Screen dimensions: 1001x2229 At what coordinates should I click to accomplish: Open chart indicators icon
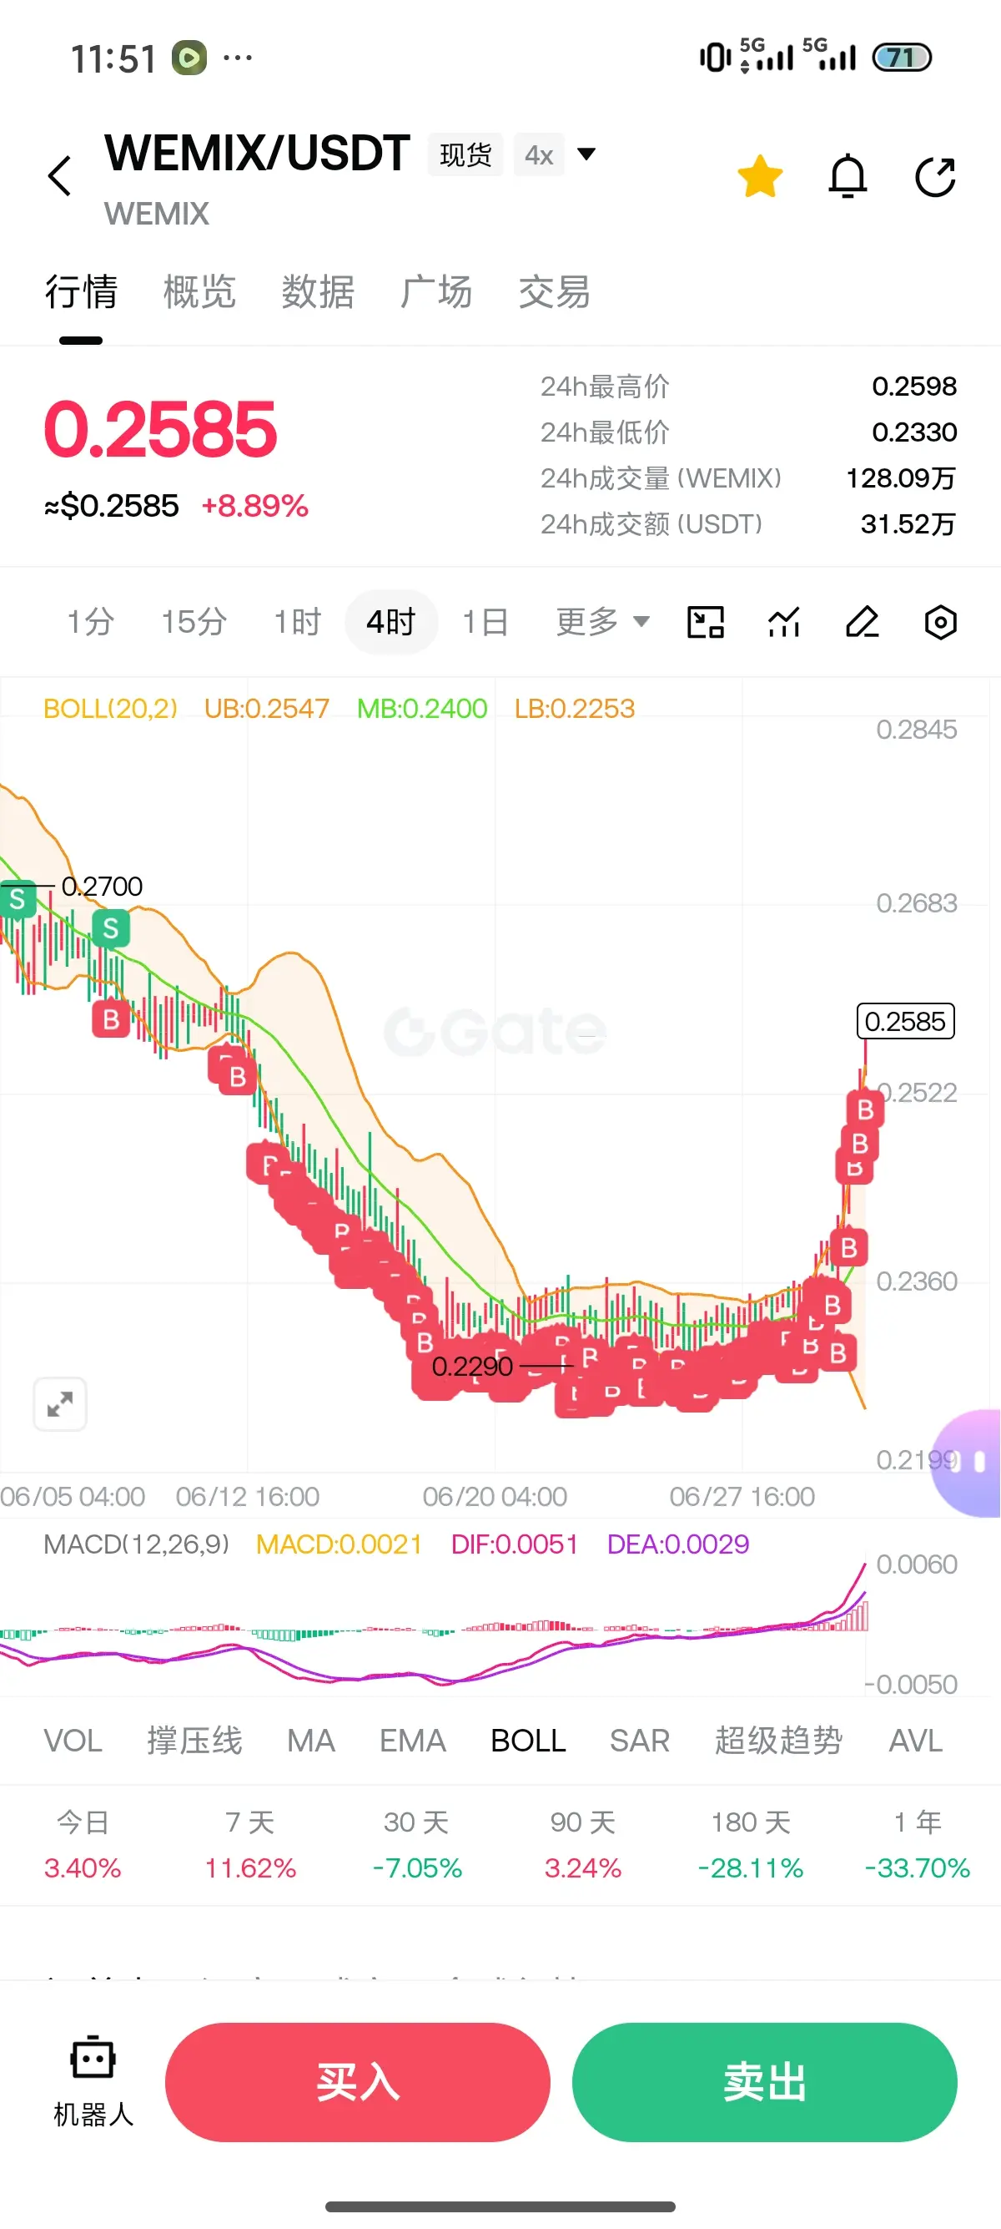784,621
